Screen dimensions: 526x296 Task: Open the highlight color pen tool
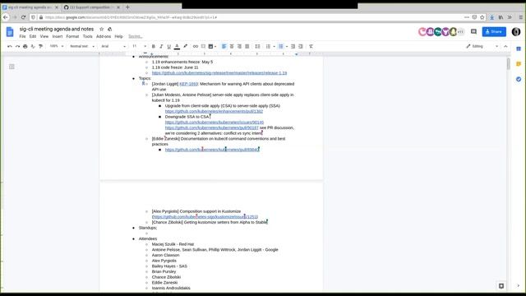point(185,46)
